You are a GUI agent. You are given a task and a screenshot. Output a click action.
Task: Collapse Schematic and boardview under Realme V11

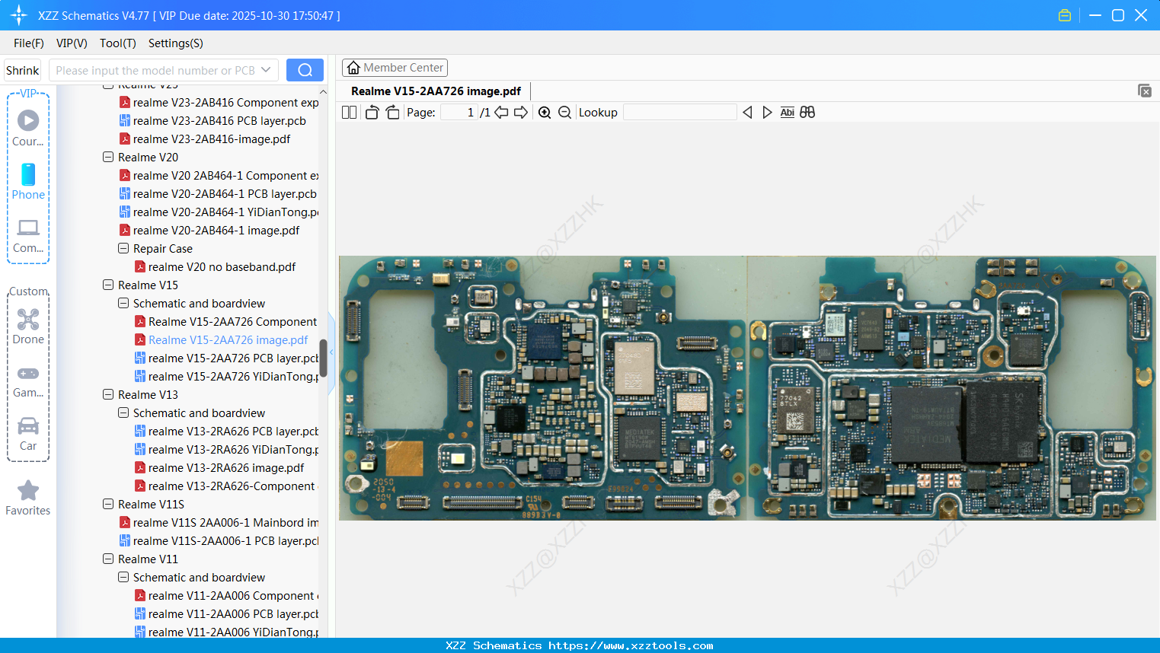coord(123,577)
